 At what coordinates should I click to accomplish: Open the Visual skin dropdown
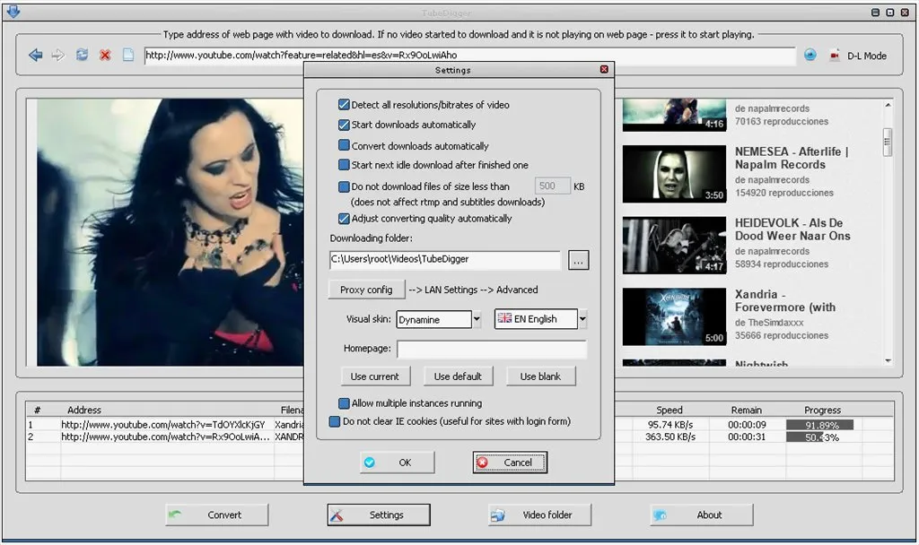click(477, 319)
